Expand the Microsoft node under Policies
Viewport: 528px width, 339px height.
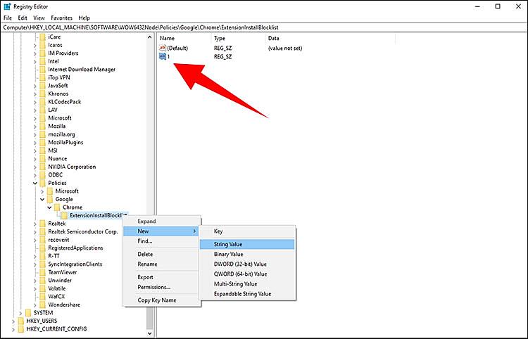pos(42,191)
